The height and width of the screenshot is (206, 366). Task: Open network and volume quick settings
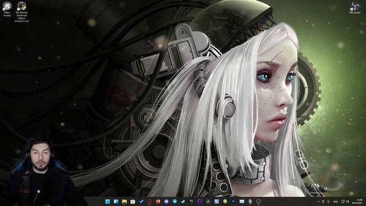(345, 201)
